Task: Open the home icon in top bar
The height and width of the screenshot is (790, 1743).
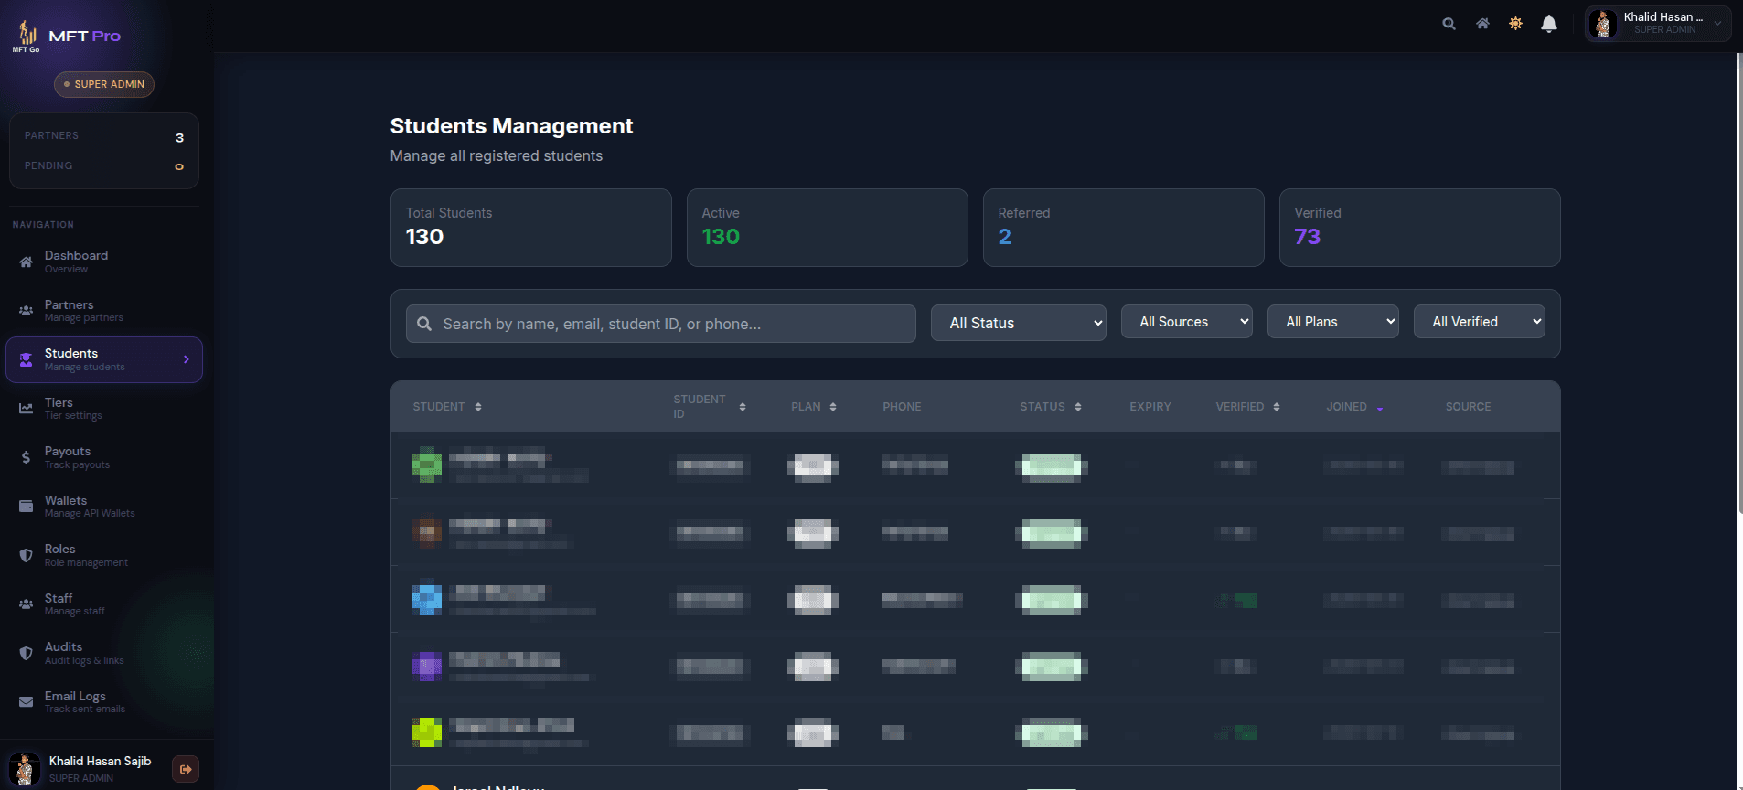Action: click(1482, 24)
